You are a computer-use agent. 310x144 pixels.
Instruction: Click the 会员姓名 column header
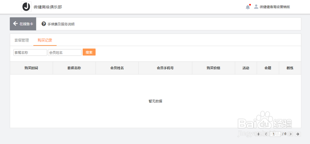click(x=117, y=68)
